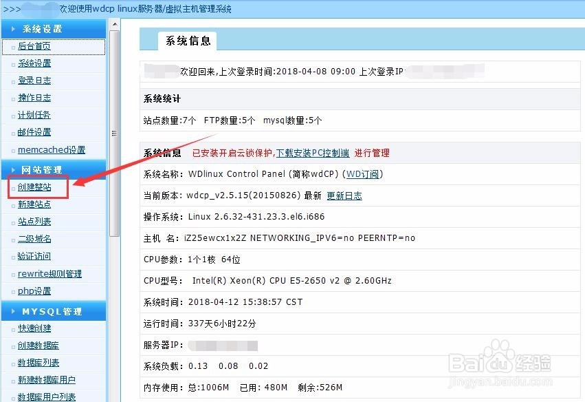Viewport: 585px width, 402px height.
Task: Open the 新建数据库用户 link
Action: coord(47,379)
